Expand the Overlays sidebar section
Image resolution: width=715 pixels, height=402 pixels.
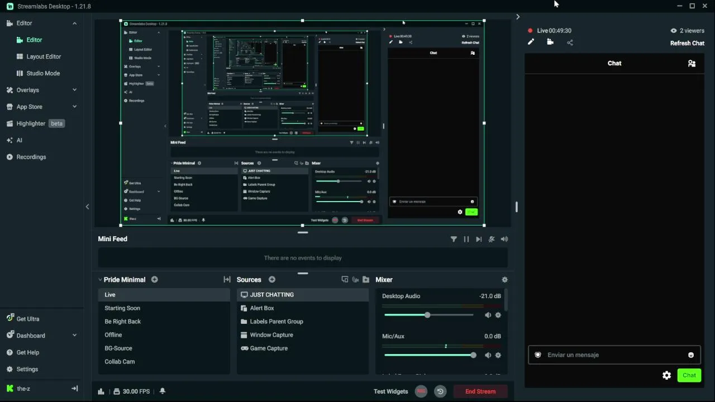pyautogui.click(x=75, y=90)
